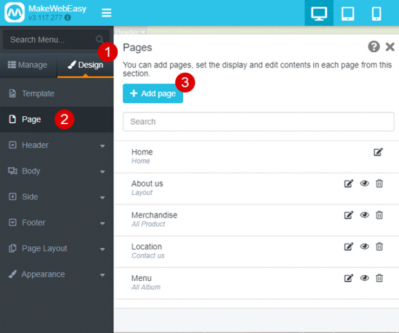Open the Pages help question icon

(x=373, y=47)
